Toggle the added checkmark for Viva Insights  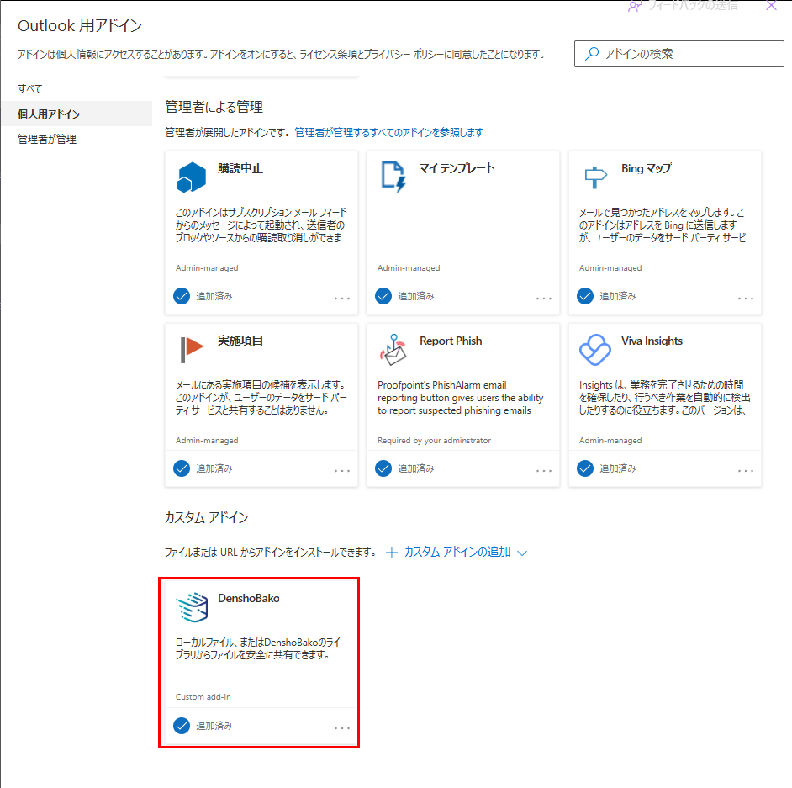coord(585,468)
